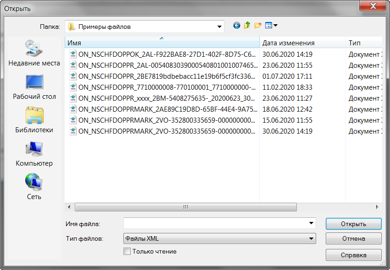Go up one folder level icon
The width and height of the screenshot is (390, 270).
247,25
